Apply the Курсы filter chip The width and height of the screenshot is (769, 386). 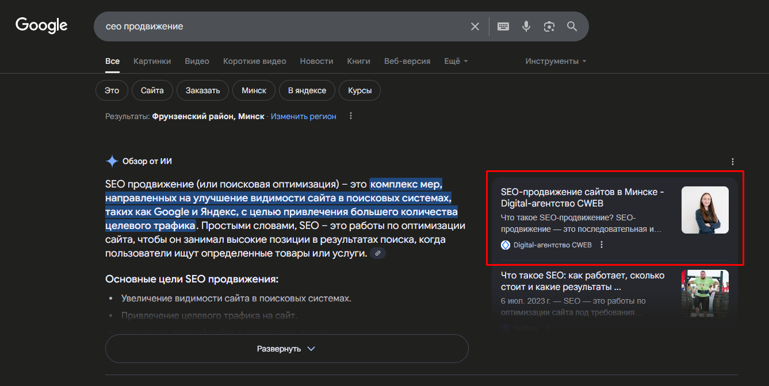[x=360, y=90]
